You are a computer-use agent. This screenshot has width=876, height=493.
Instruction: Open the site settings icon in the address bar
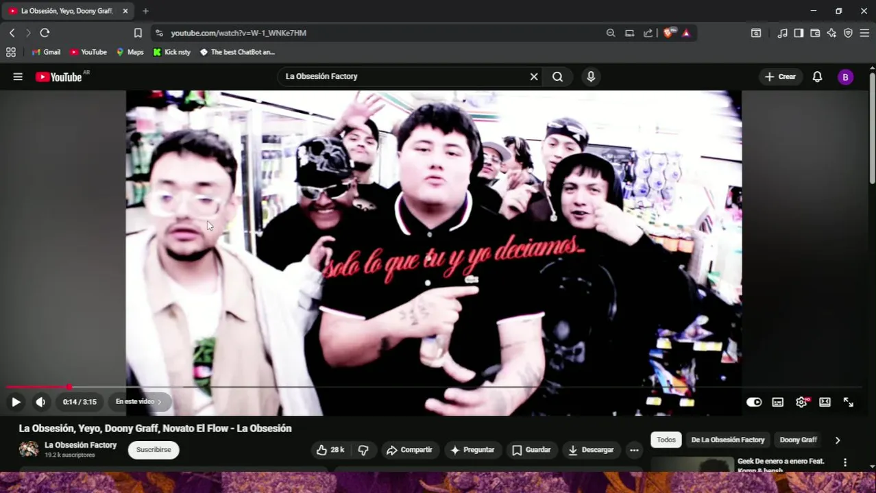pyautogui.click(x=158, y=33)
